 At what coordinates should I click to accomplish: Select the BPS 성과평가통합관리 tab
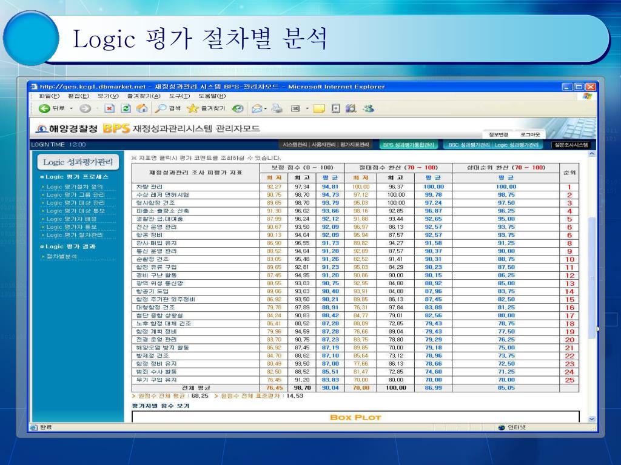pos(408,145)
